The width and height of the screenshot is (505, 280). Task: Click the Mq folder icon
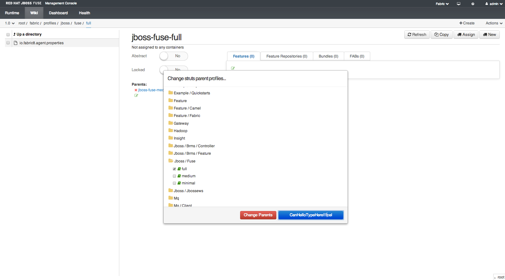coord(170,198)
